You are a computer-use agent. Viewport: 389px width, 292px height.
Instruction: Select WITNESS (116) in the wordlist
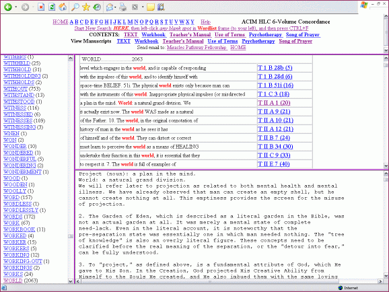(15, 108)
